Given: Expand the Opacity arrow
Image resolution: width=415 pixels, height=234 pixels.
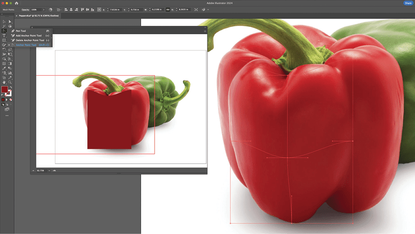Looking at the screenshot, I should 44,9.
